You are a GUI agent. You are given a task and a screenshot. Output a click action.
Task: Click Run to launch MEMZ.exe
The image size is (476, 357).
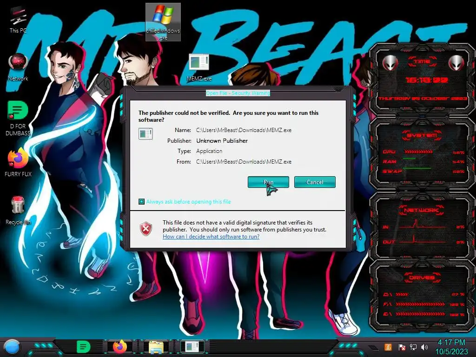[x=268, y=182]
